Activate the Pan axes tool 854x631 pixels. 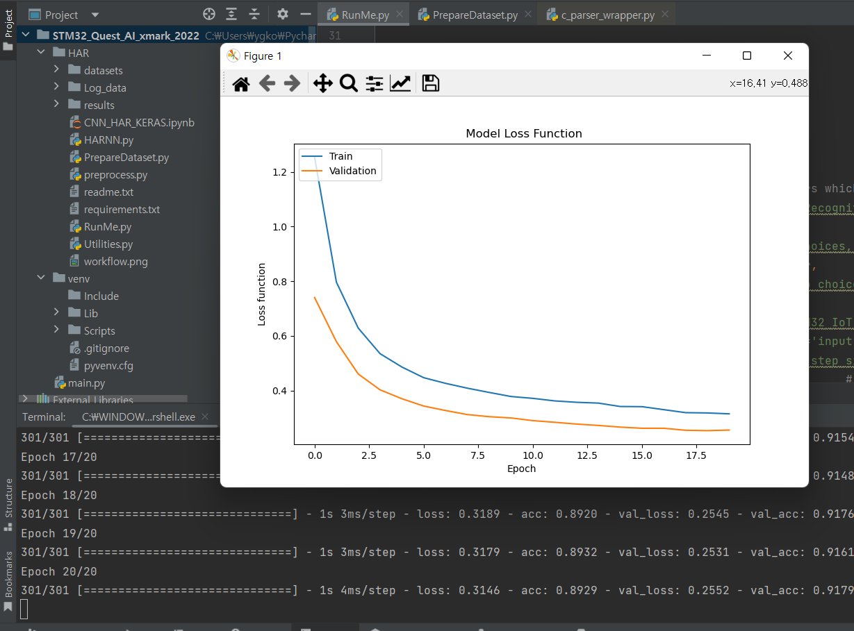coord(323,84)
